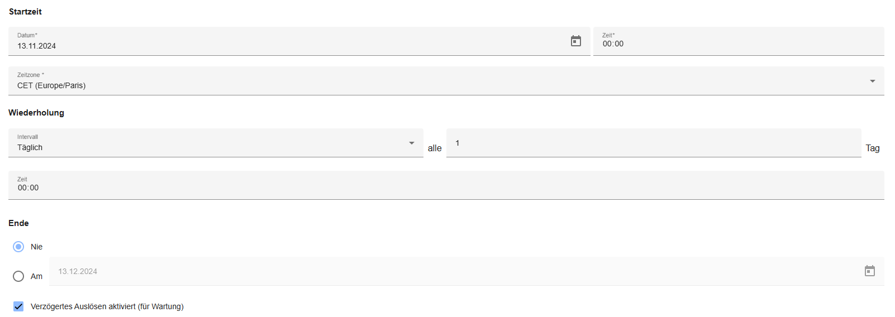
Task: Focus the interval count field showing 1
Action: [653, 143]
